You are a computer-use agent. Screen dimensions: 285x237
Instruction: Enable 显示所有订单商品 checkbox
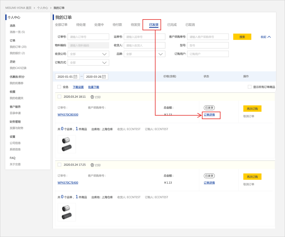click(250, 87)
